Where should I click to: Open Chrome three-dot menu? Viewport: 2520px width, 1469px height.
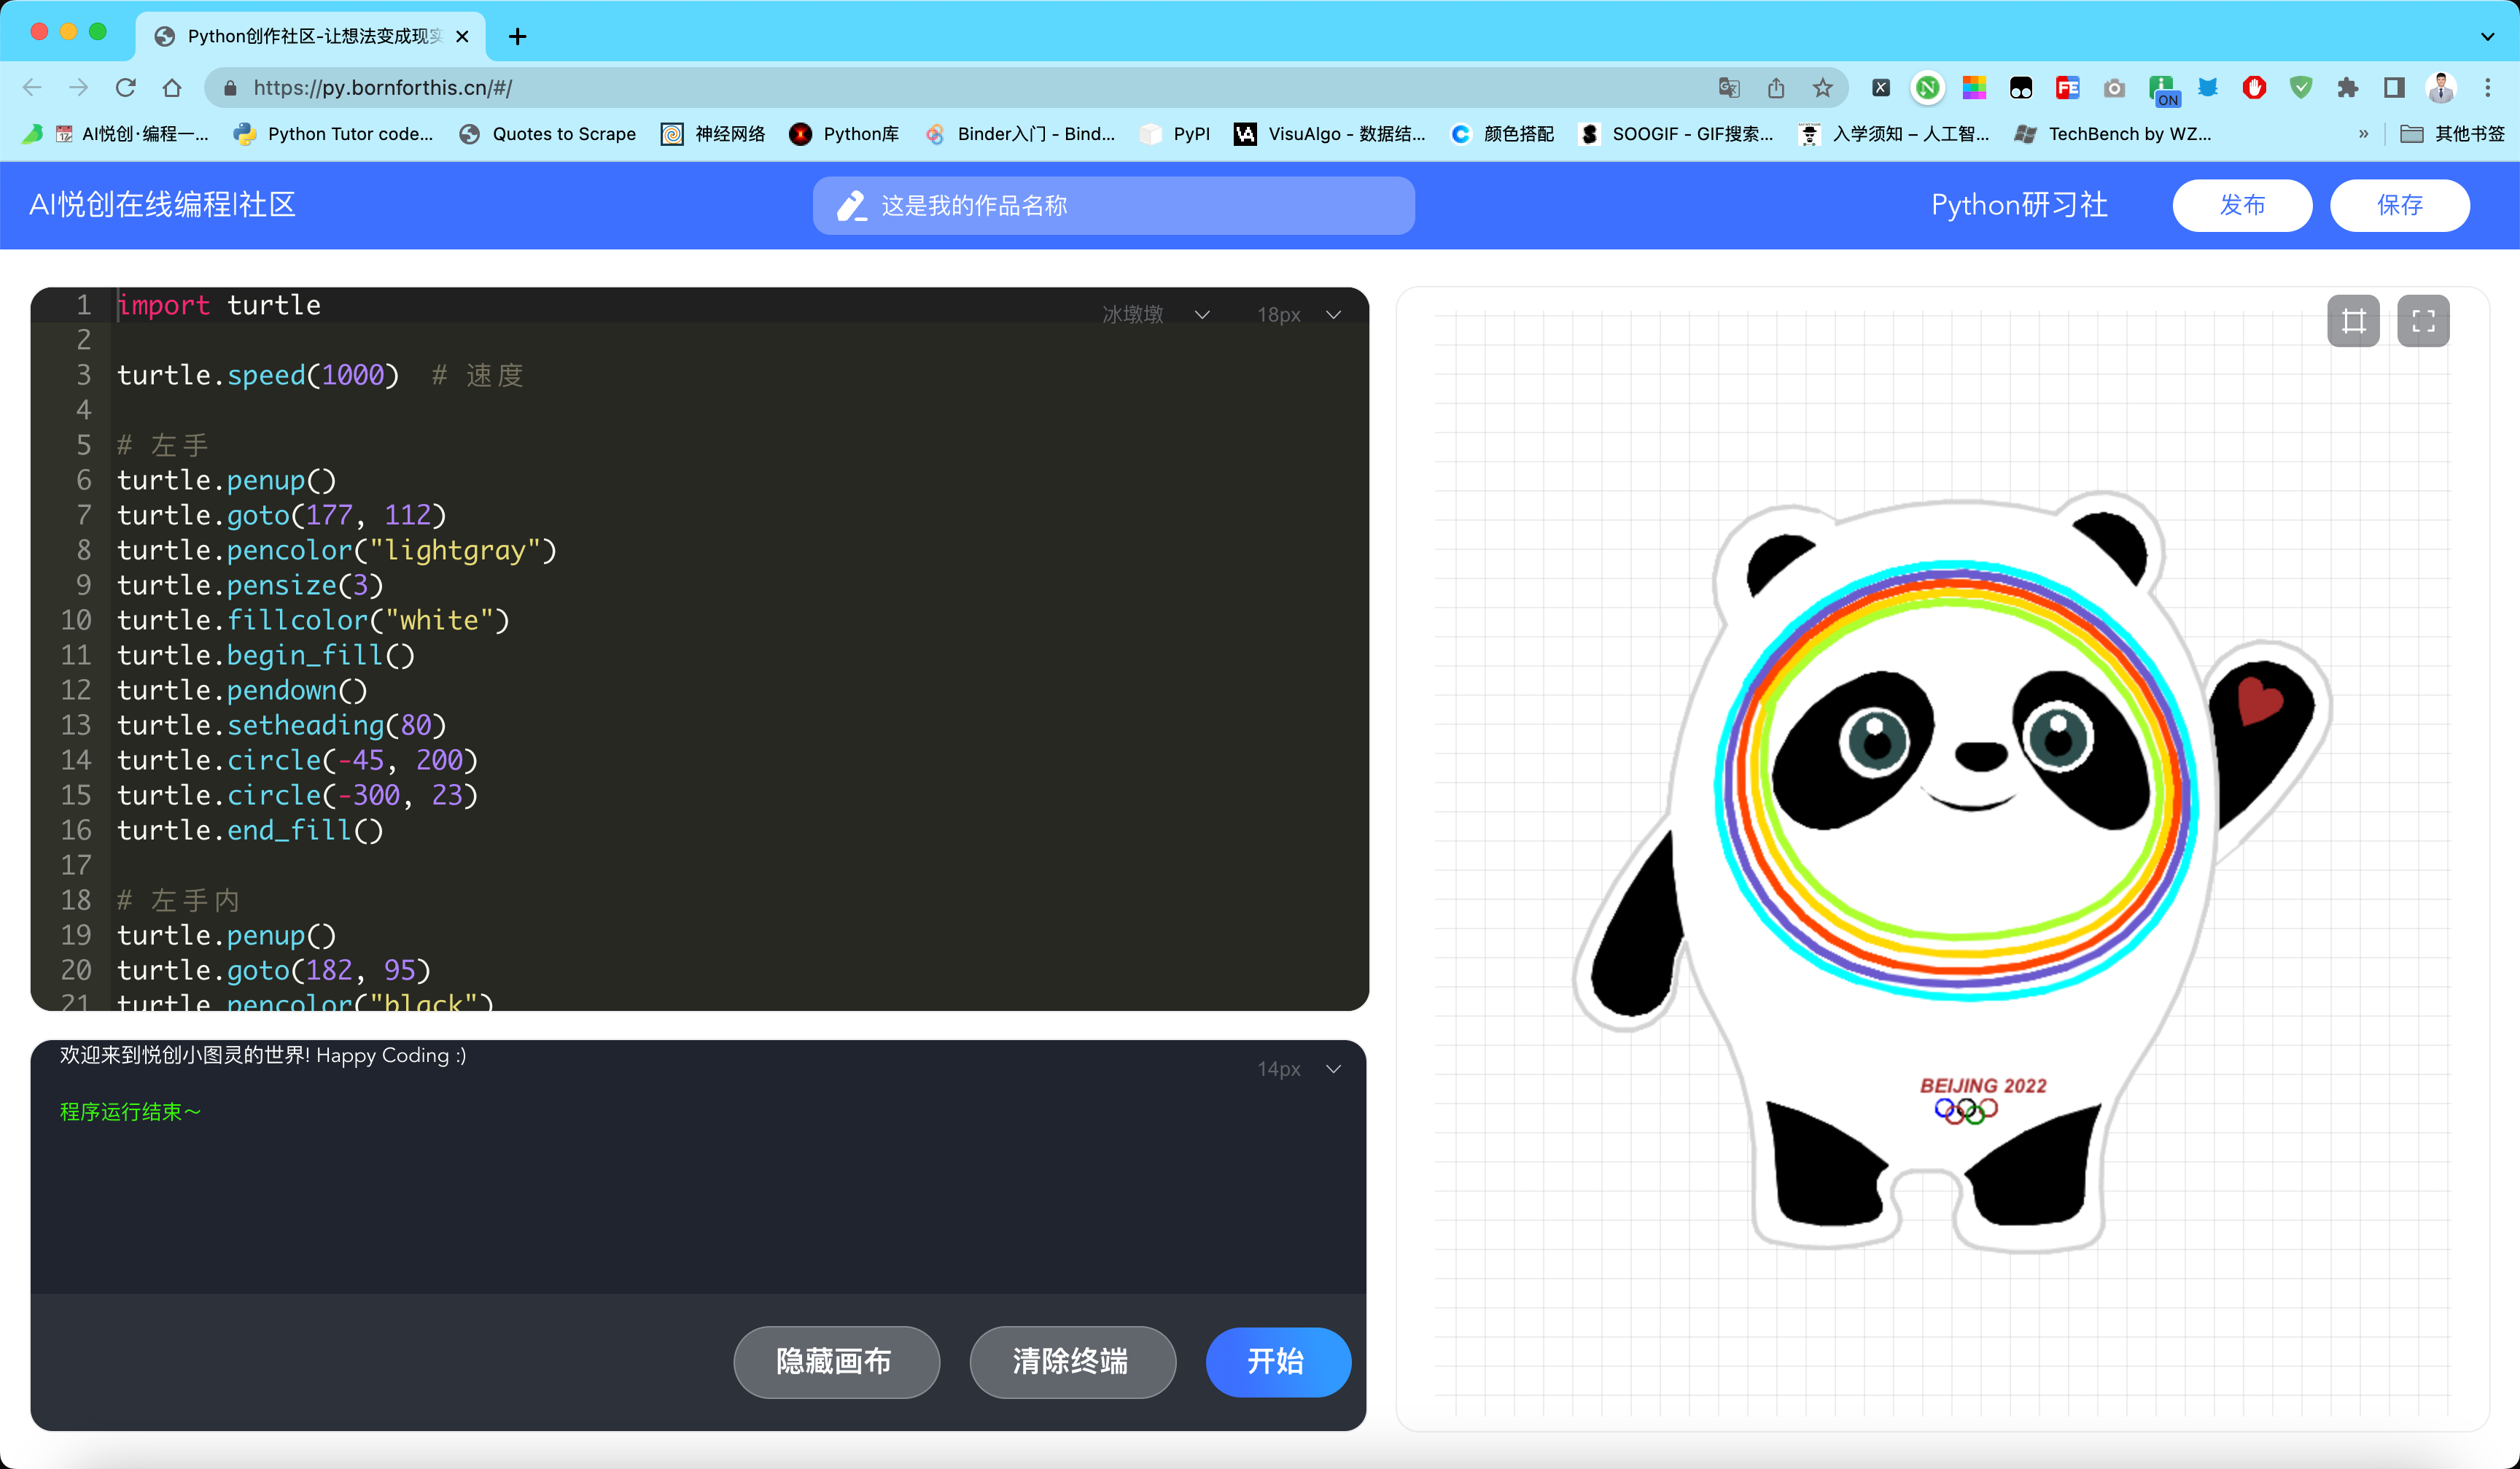click(2488, 88)
